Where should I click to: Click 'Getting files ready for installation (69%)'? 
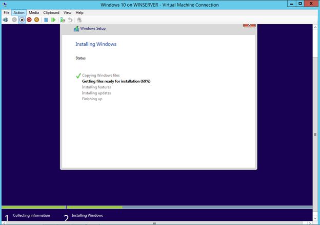coord(116,81)
